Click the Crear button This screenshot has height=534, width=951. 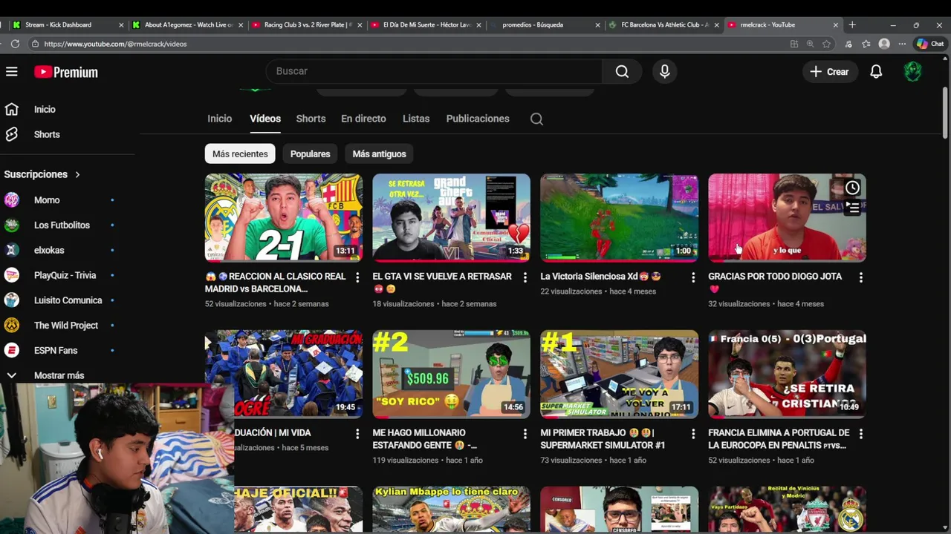[829, 72]
